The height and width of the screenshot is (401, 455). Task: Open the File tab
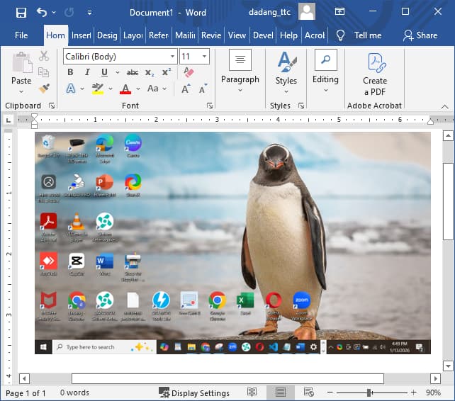point(21,35)
